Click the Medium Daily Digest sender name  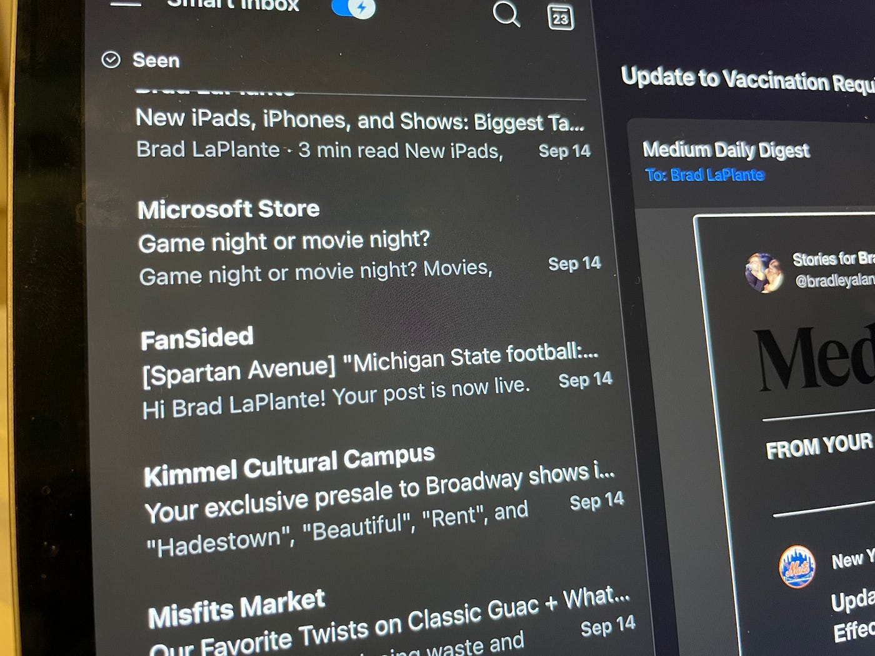[x=726, y=150]
